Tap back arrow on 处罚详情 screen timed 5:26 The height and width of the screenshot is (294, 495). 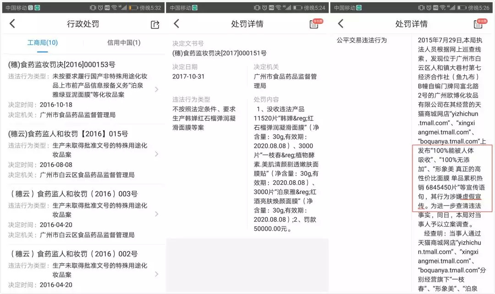tap(341, 24)
